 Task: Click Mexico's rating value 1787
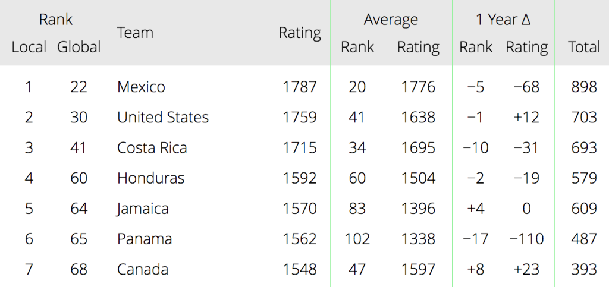click(x=300, y=87)
